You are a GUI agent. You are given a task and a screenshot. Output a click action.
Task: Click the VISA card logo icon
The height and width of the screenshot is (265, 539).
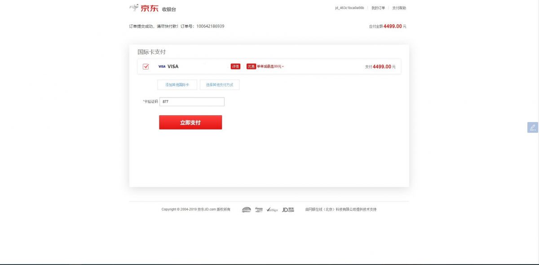[x=162, y=66]
